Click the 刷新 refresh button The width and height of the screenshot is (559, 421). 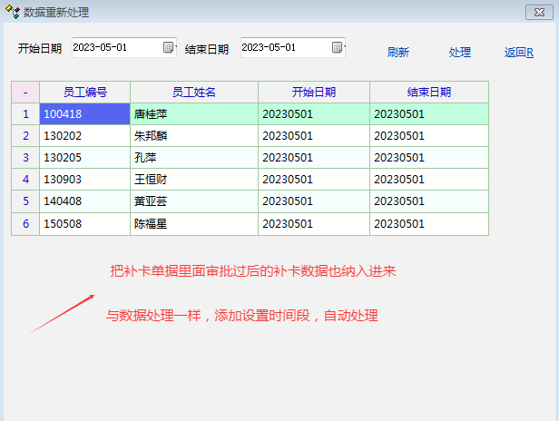tap(397, 53)
